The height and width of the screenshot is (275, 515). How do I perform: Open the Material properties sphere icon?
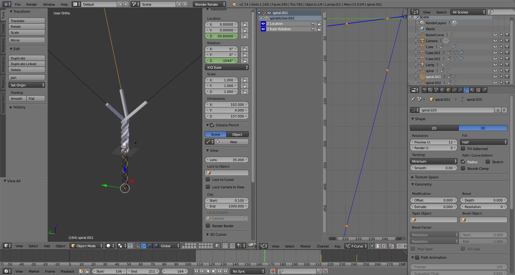pos(472,90)
